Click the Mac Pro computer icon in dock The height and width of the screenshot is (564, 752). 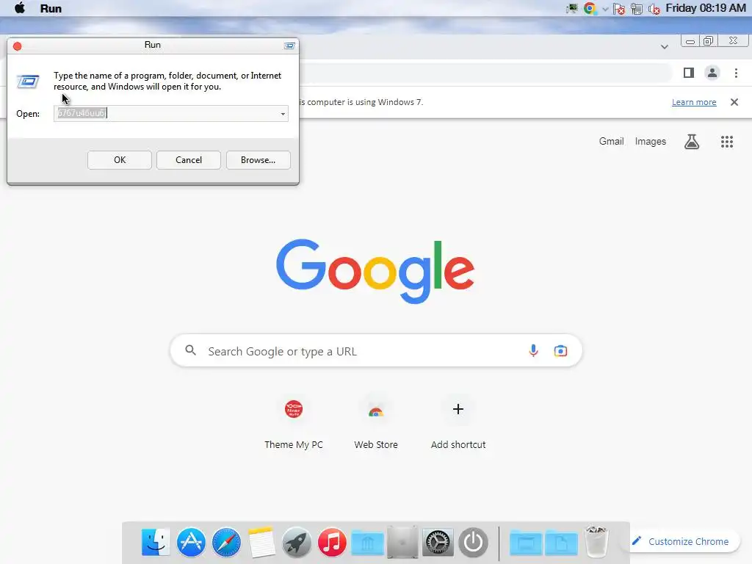point(402,543)
